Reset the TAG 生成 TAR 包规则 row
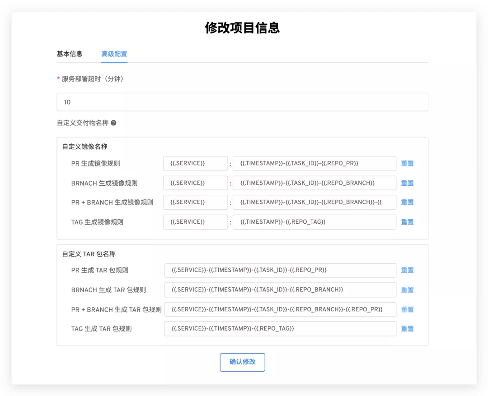Viewport: 488px width, 396px height. point(407,329)
